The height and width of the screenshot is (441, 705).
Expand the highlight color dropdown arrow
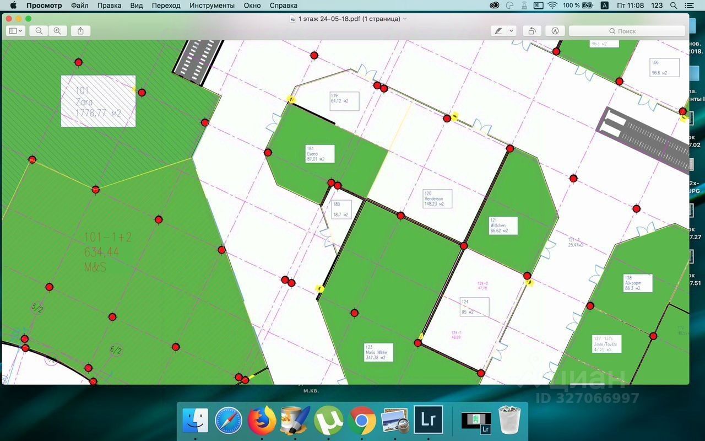pyautogui.click(x=512, y=31)
